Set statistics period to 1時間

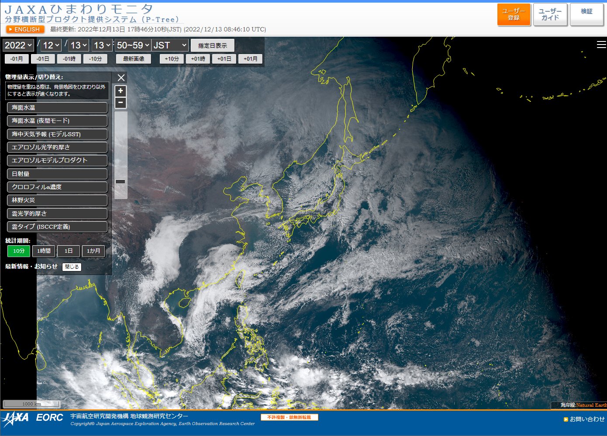click(x=44, y=251)
